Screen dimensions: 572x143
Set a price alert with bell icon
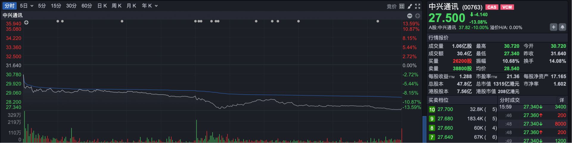click(x=562, y=27)
